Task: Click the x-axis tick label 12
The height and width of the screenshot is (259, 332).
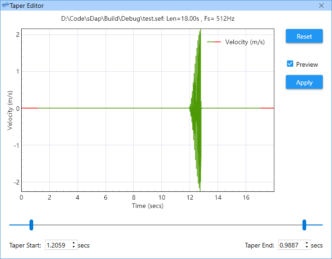Action: (x=190, y=197)
